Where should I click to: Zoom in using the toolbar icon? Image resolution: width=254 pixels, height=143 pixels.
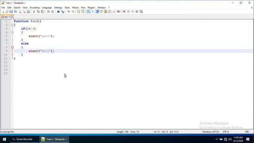coord(68,12)
